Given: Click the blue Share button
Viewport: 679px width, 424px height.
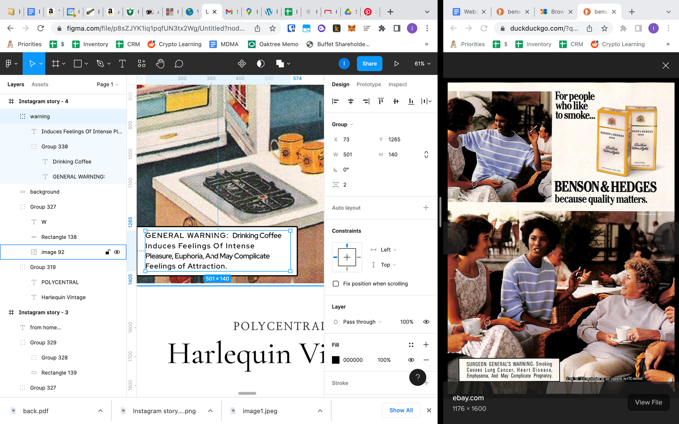Looking at the screenshot, I should click(x=369, y=64).
